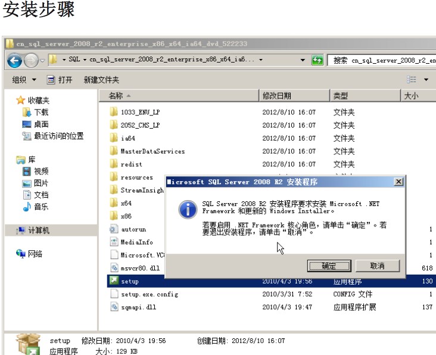Select the setup.exe.config file
Screen dimensions: 436x355
[149, 294]
